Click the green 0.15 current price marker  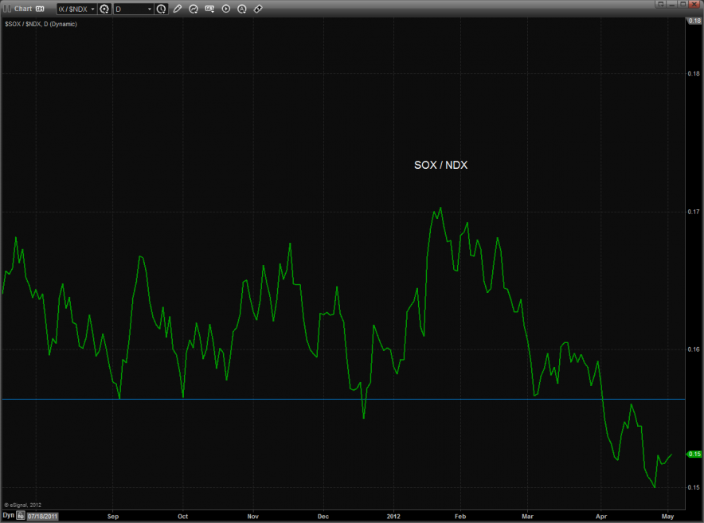click(x=693, y=453)
